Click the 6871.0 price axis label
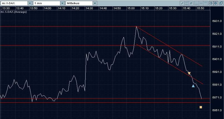The image size is (224, 119). pos(217,97)
